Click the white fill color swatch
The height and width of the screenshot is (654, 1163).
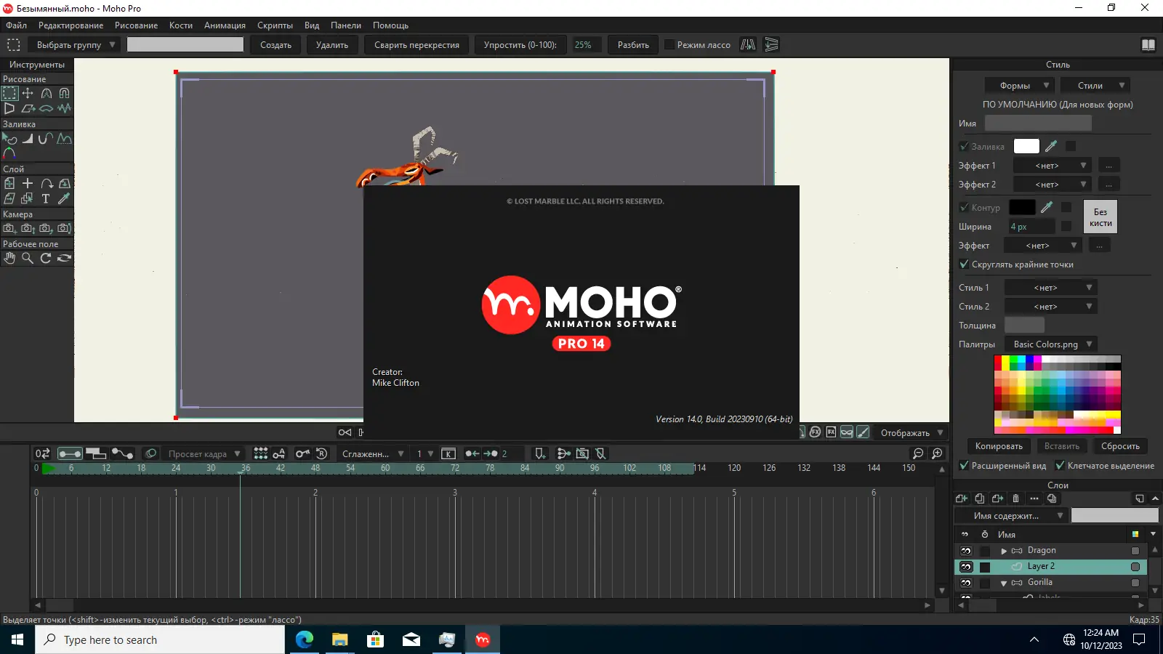pyautogui.click(x=1026, y=146)
